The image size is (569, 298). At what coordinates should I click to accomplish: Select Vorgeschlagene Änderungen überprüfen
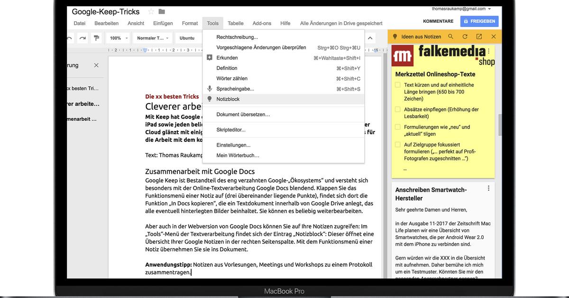point(284,47)
